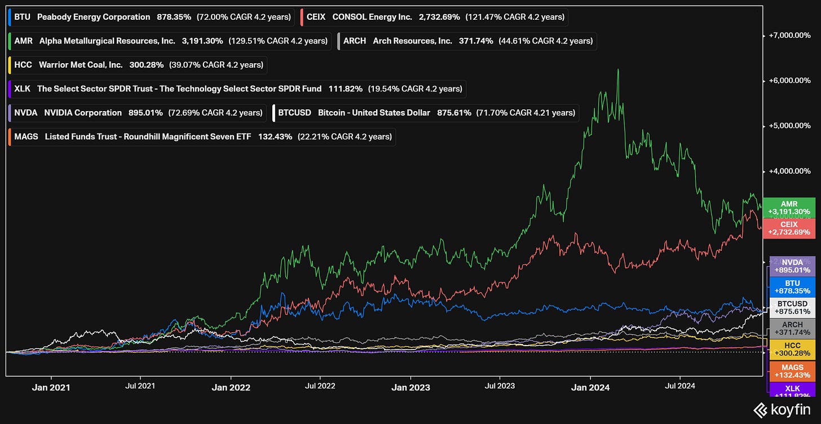This screenshot has height=424, width=821.
Task: Click the 71.70% CAGR text for BTCUSD
Action: click(525, 113)
